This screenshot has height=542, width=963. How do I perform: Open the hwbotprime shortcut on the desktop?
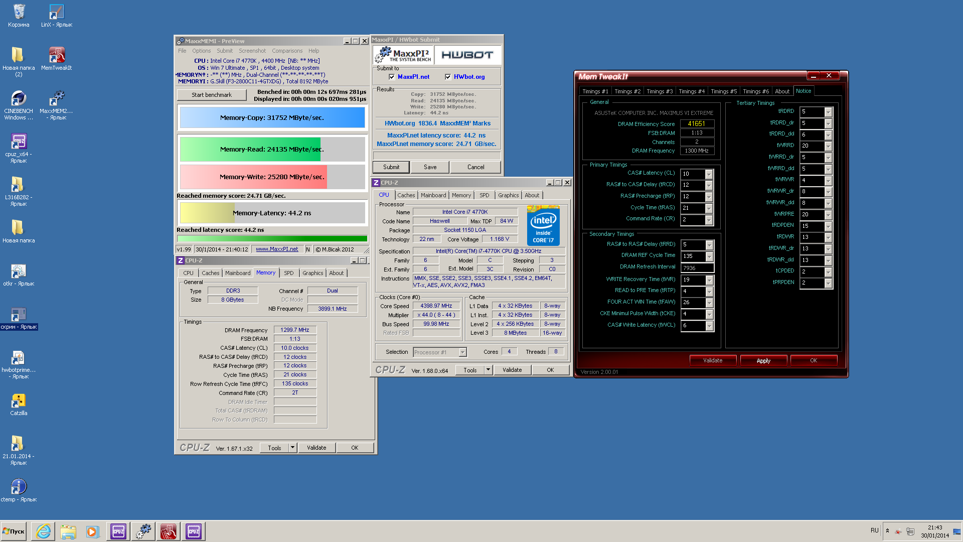coord(19,365)
